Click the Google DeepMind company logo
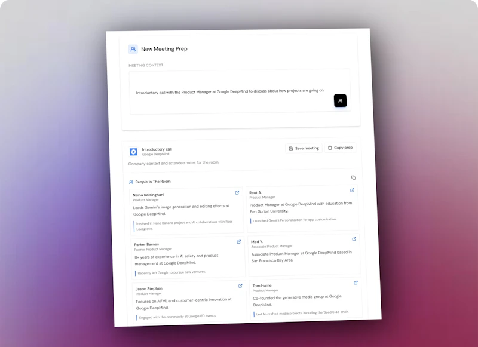Screen dimensions: 478x347 pos(133,152)
